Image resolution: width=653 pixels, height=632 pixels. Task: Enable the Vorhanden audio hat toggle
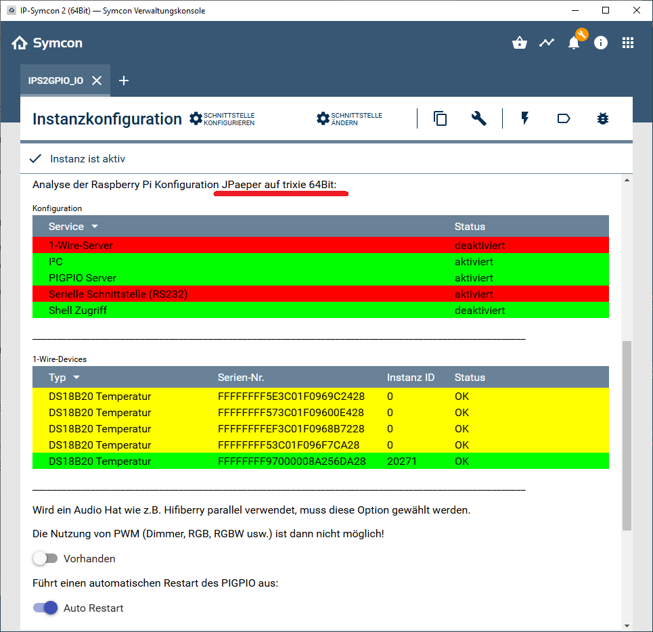pyautogui.click(x=46, y=559)
